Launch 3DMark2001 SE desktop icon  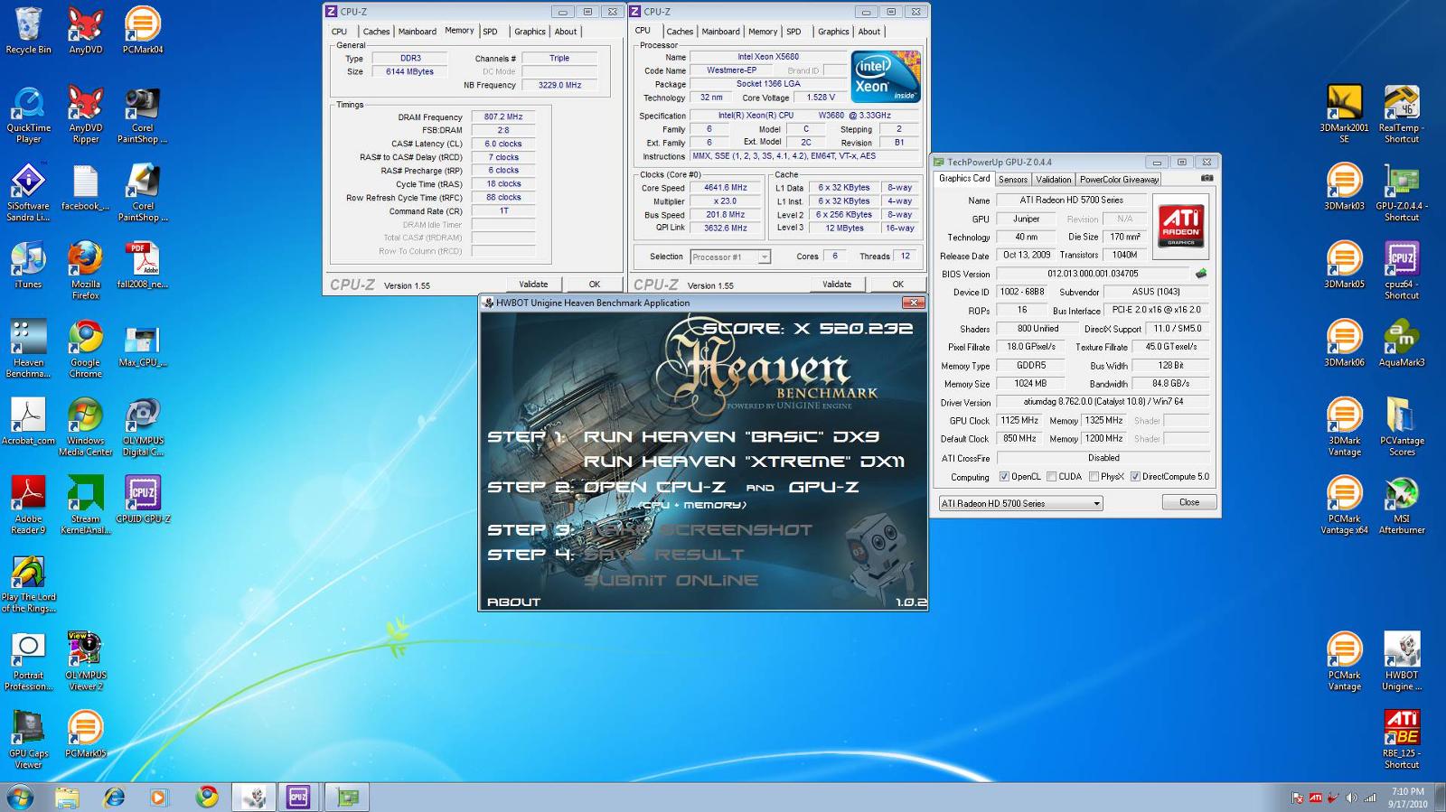(1344, 114)
